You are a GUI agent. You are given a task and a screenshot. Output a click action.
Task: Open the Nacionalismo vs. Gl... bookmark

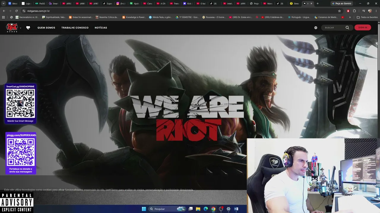pyautogui.click(x=27, y=17)
